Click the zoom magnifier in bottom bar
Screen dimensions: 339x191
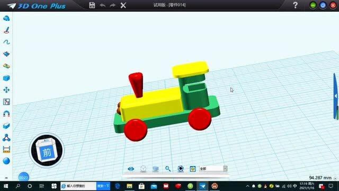click(168, 169)
